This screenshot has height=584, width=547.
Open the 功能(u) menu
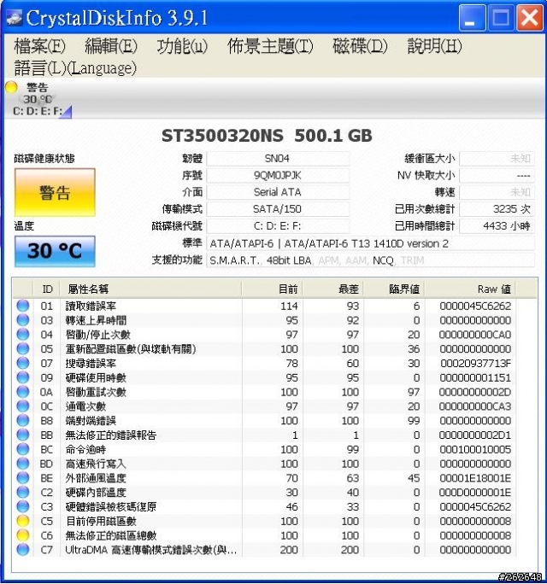coord(181,46)
